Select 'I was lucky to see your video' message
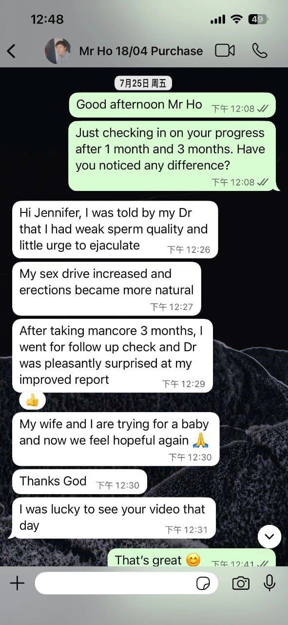This screenshot has width=288, height=625. tap(114, 518)
